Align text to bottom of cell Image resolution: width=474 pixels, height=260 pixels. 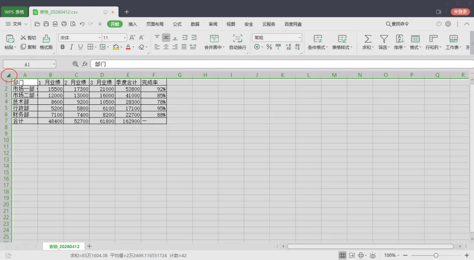tap(175, 37)
